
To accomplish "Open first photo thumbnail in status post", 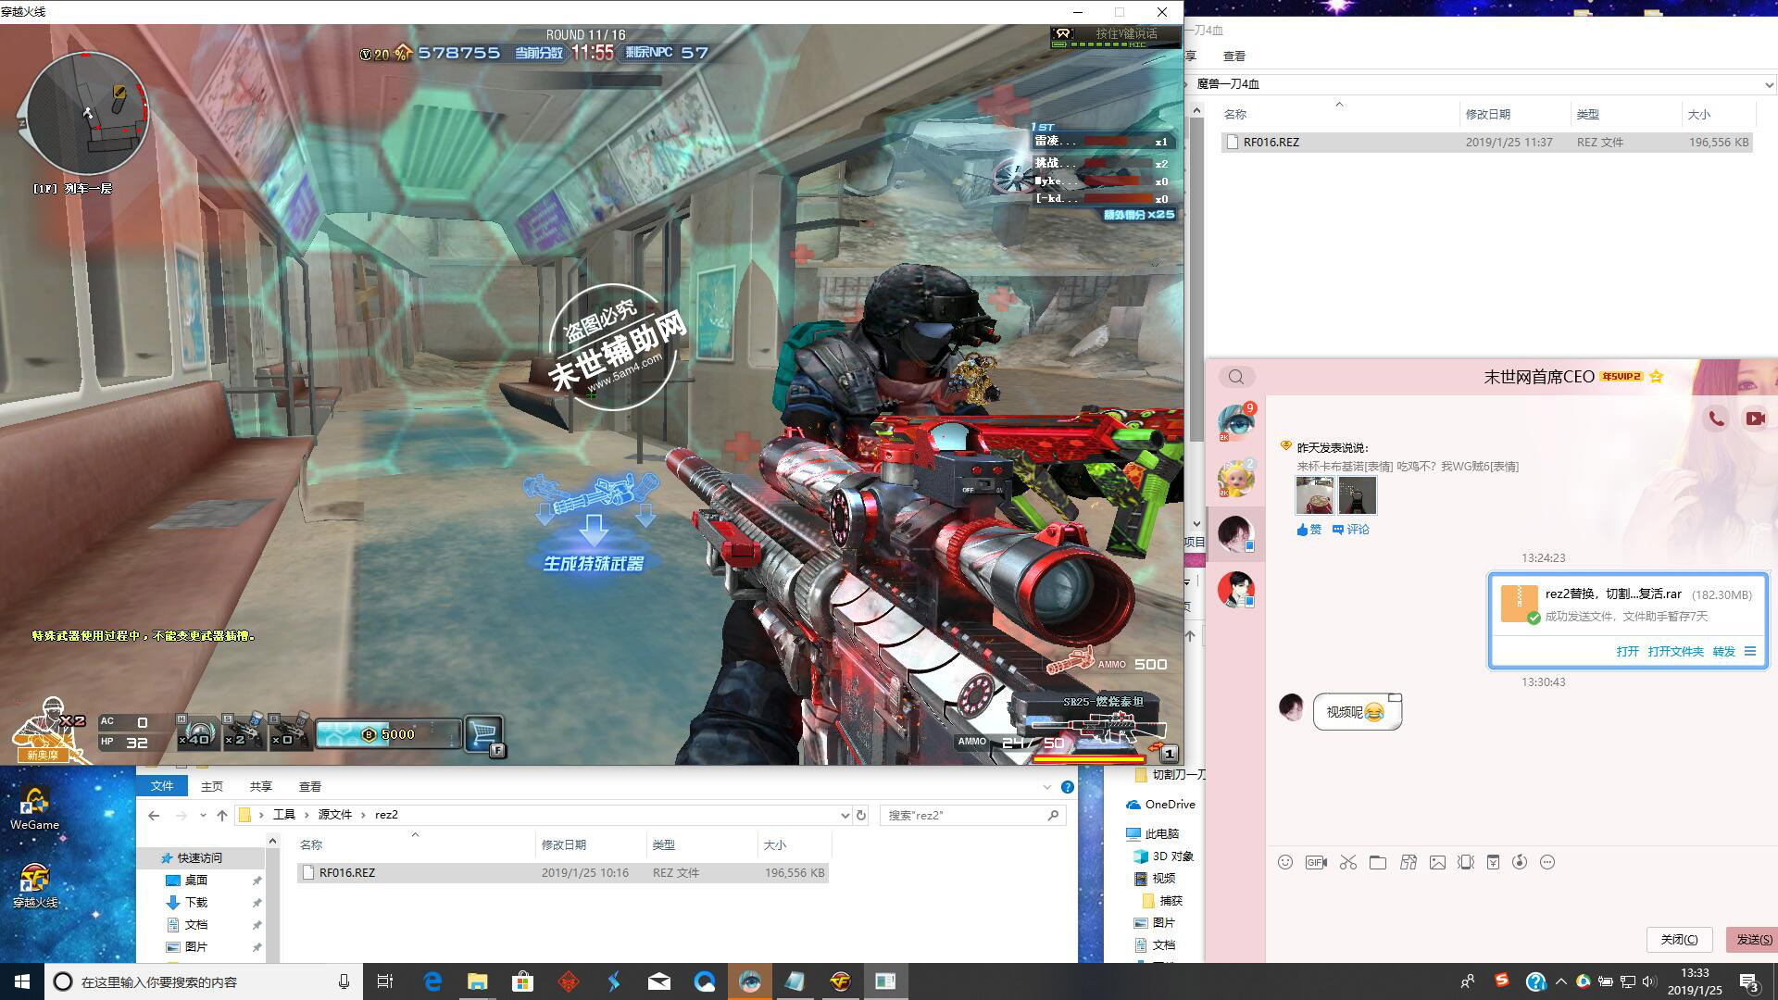I will tap(1314, 495).
